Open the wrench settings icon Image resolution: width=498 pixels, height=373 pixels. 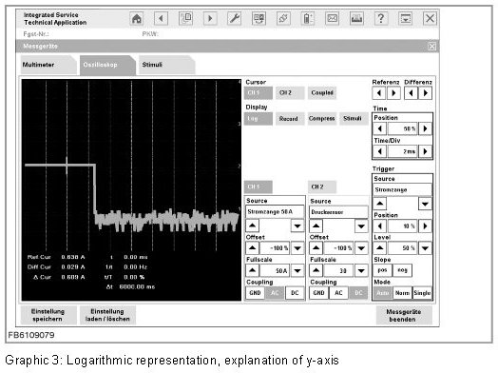235,18
